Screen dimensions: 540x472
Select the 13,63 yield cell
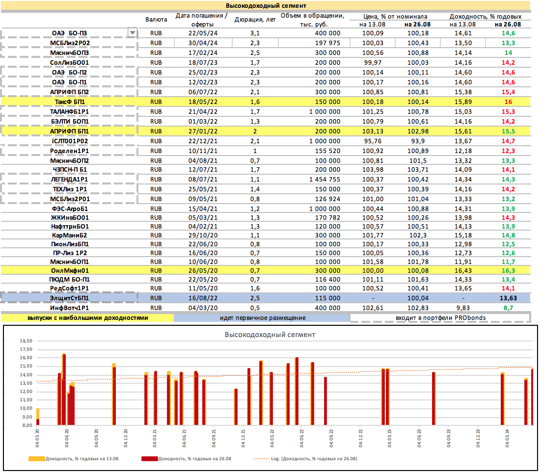[x=508, y=298]
